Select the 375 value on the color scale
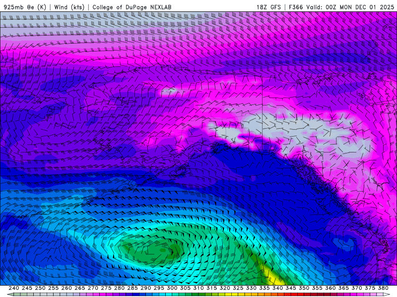397x297 pixels. pyautogui.click(x=370, y=288)
